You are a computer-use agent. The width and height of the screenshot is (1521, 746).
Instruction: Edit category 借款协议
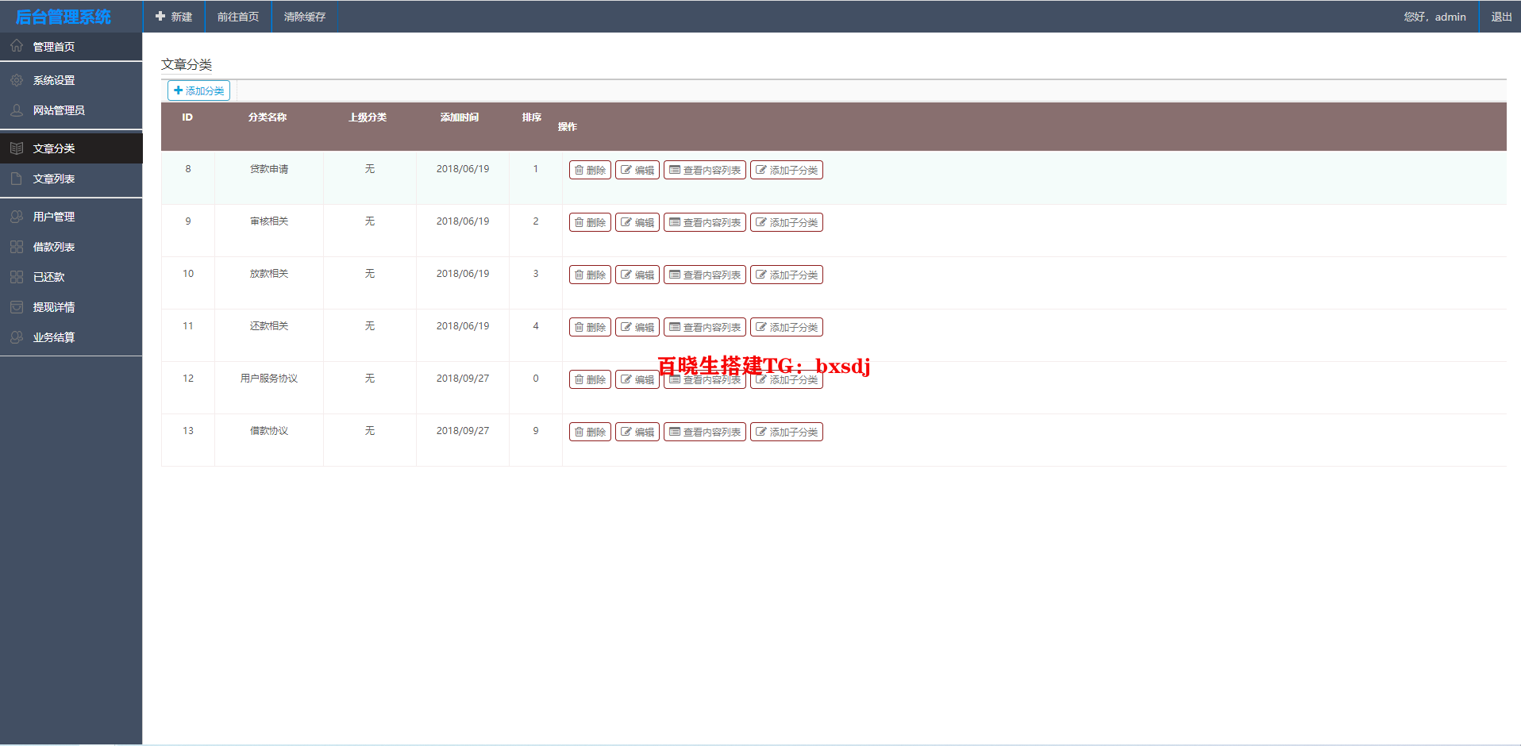tap(637, 432)
